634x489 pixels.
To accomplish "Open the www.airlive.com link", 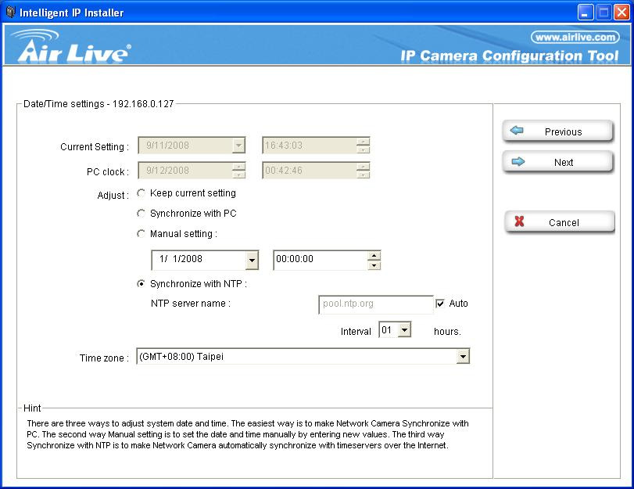I will pos(575,37).
